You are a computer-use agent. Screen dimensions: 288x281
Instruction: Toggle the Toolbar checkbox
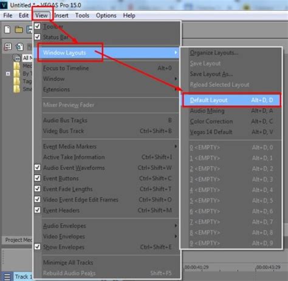38,26
